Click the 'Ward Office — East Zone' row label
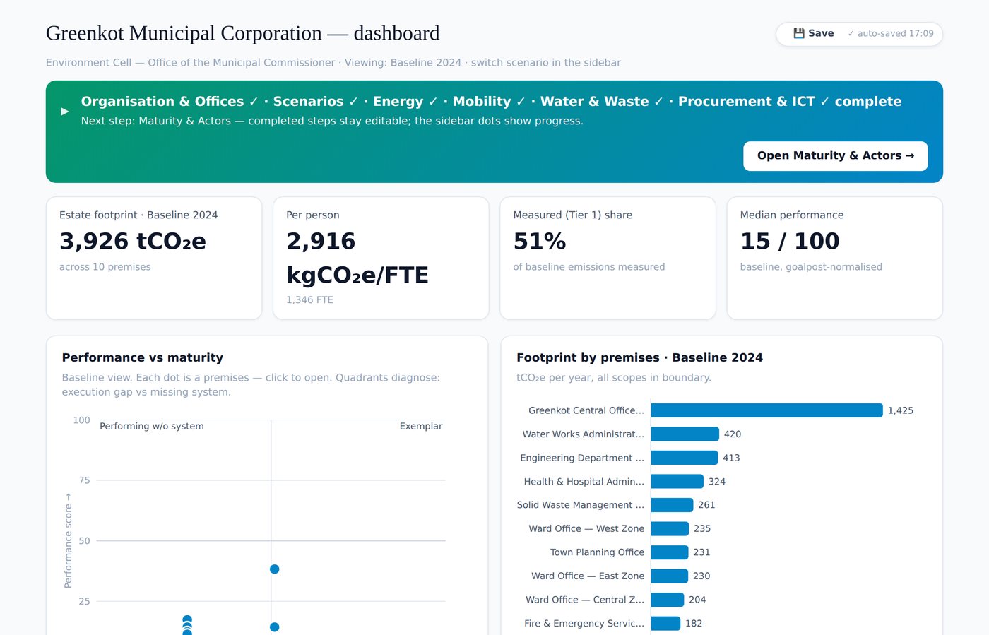 (x=588, y=576)
